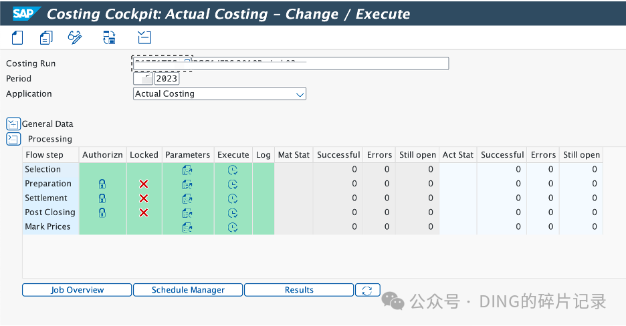Open parameters for the Post Closing step
This screenshot has height=326, width=626.
pyautogui.click(x=187, y=213)
